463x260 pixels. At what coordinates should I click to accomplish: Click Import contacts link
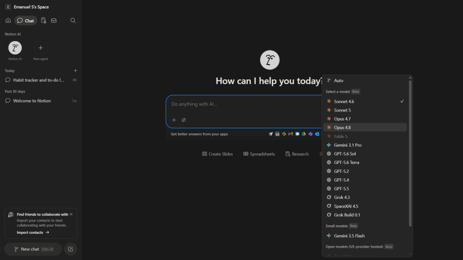(x=33, y=232)
